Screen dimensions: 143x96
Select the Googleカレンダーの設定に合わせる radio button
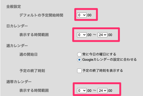tap(79, 60)
